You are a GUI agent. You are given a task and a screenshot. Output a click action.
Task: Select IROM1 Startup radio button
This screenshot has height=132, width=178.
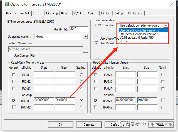(x=81, y=100)
